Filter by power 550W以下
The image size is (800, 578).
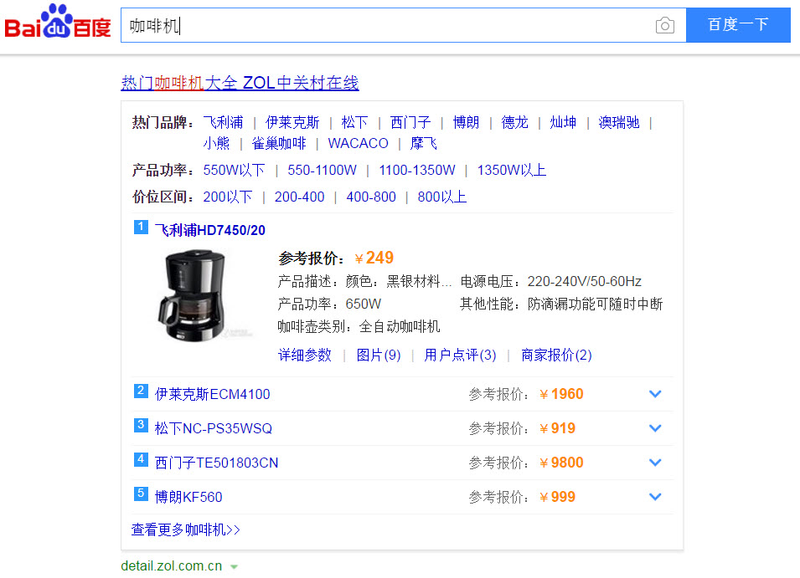point(235,170)
